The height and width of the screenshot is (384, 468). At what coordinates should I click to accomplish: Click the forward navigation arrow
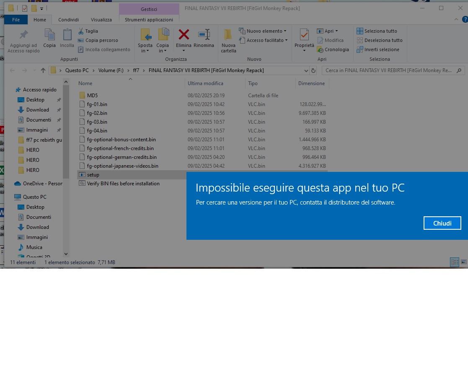click(24, 70)
